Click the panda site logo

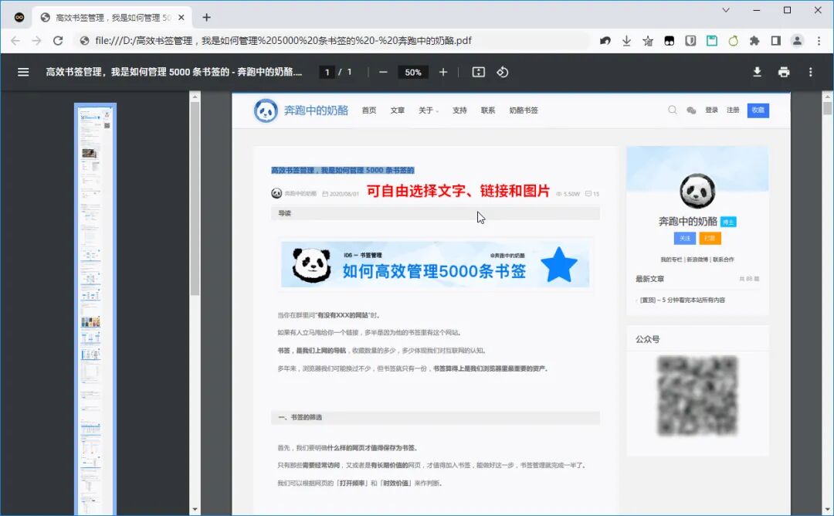pyautogui.click(x=266, y=110)
